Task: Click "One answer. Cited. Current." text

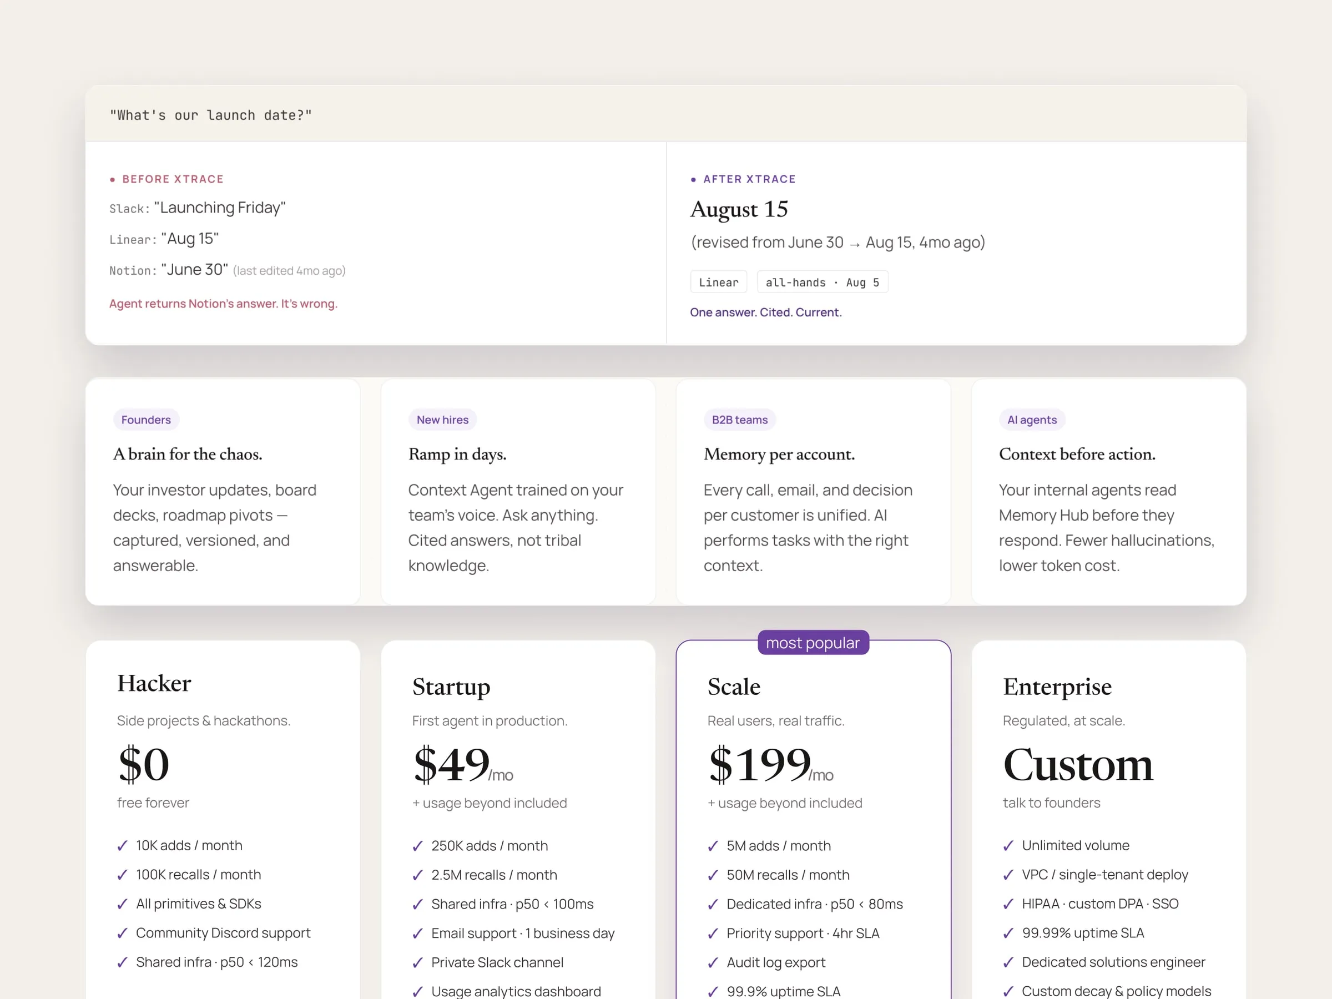Action: pos(766,312)
